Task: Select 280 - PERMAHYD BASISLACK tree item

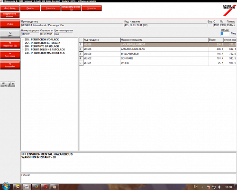Action: click(42, 46)
